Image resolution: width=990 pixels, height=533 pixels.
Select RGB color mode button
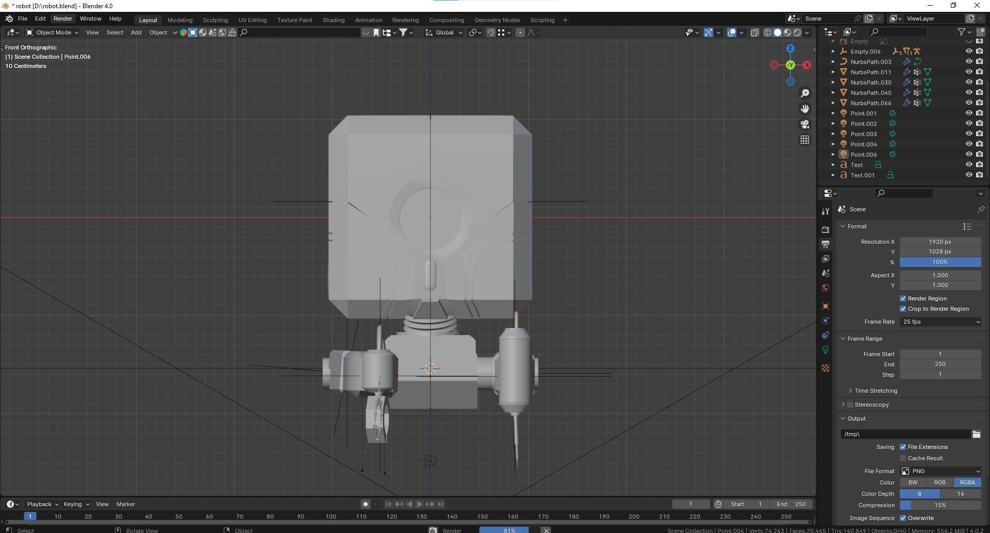pyautogui.click(x=940, y=482)
